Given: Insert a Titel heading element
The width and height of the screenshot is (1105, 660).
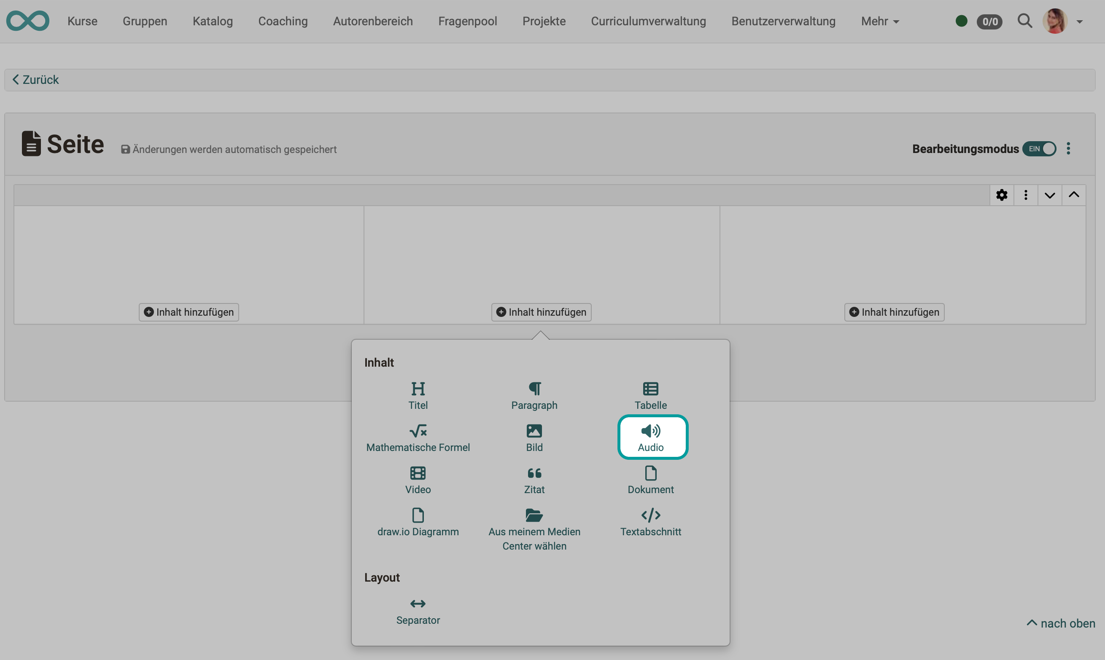Looking at the screenshot, I should (418, 395).
